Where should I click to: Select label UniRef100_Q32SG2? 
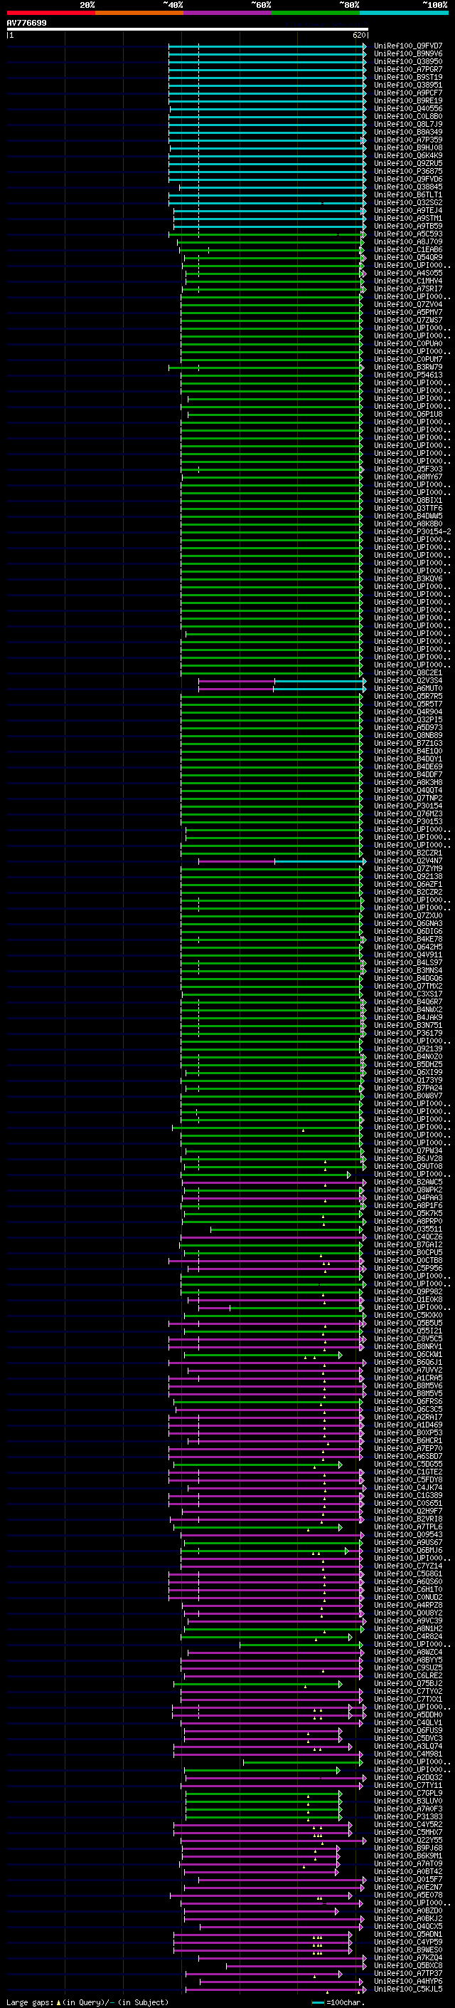point(407,203)
